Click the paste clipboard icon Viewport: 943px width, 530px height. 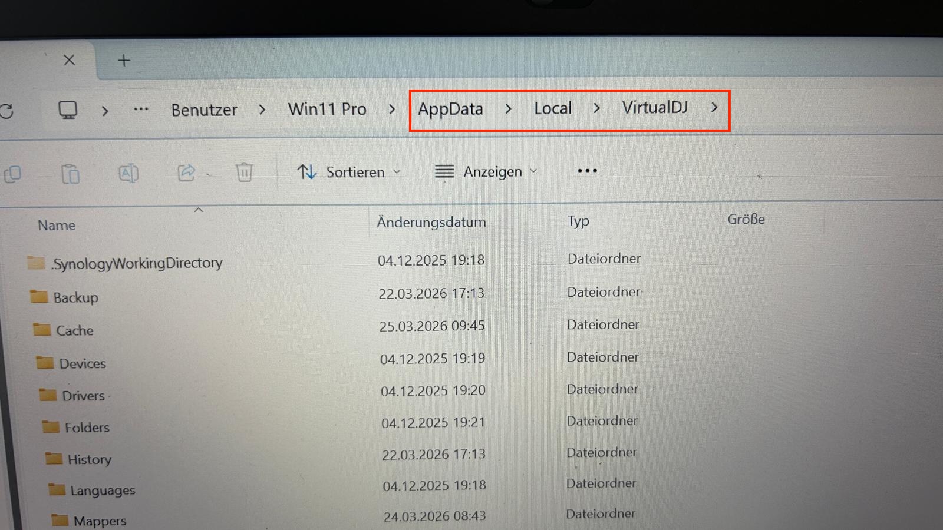coord(70,174)
